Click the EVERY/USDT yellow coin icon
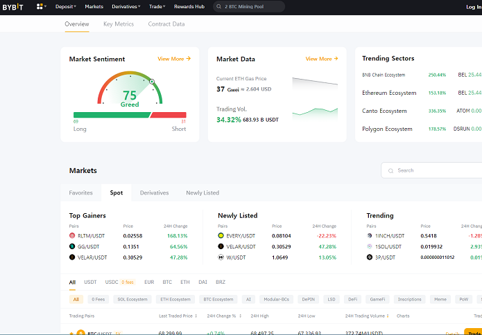This screenshot has height=335, width=482. point(221,235)
